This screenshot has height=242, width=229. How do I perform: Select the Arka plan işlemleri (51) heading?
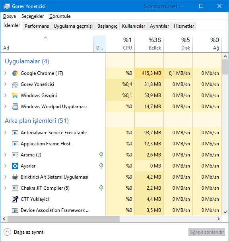point(37,121)
